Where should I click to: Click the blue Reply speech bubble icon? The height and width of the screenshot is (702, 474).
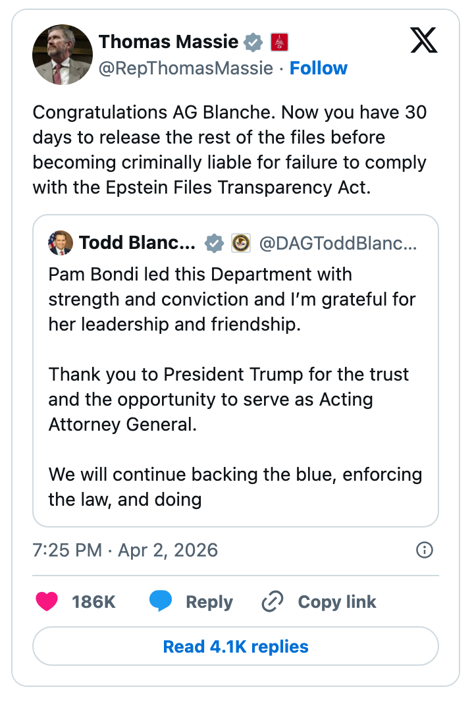tap(160, 601)
